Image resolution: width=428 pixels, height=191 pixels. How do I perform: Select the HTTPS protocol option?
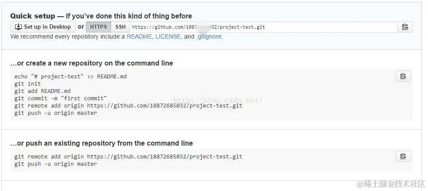(x=98, y=27)
